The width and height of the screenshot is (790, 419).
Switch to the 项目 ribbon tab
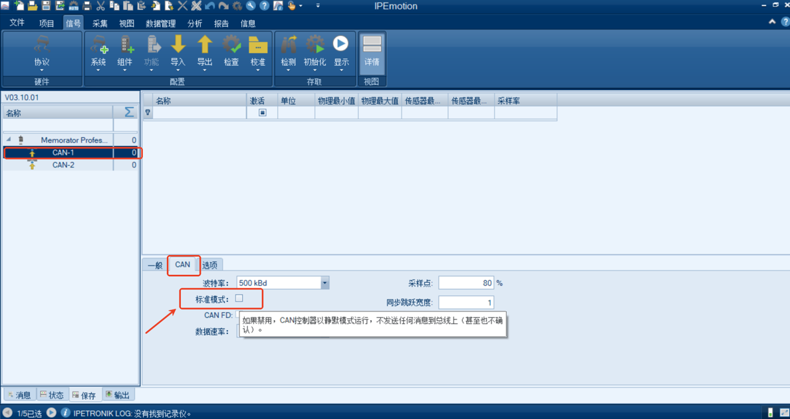(47, 23)
